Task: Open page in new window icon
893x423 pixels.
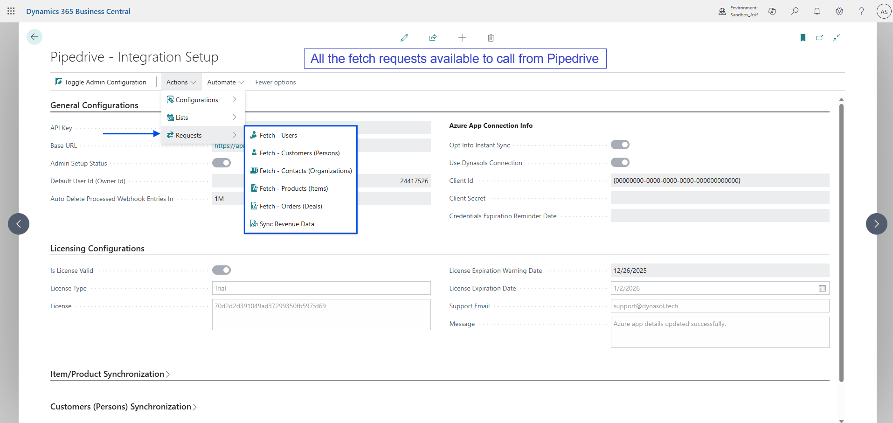Action: 819,38
